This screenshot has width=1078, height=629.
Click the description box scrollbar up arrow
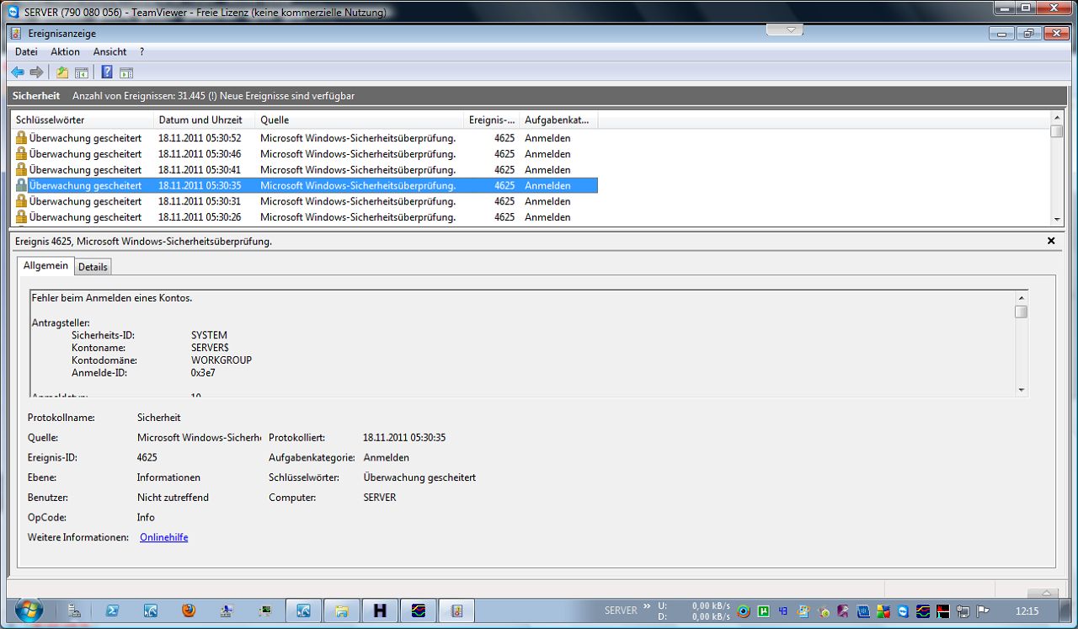coord(1021,297)
